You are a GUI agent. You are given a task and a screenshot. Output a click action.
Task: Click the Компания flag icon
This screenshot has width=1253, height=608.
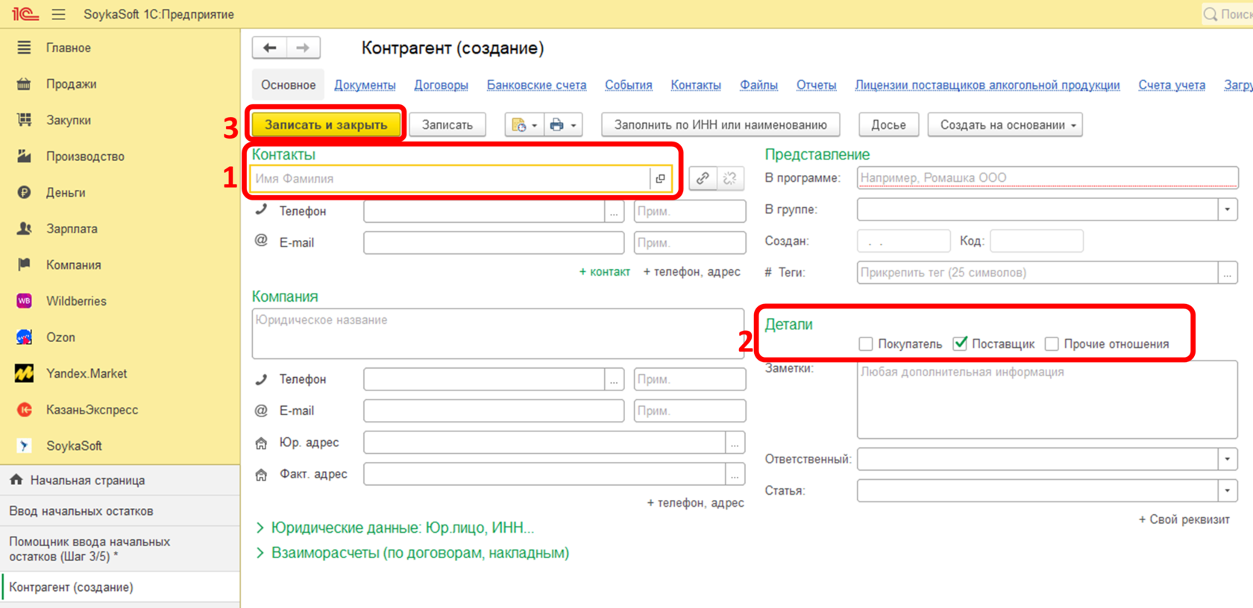click(x=24, y=265)
